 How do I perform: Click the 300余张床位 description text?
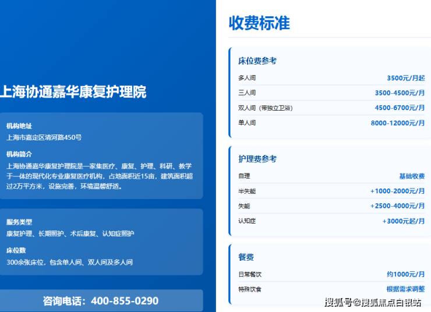coord(69,263)
